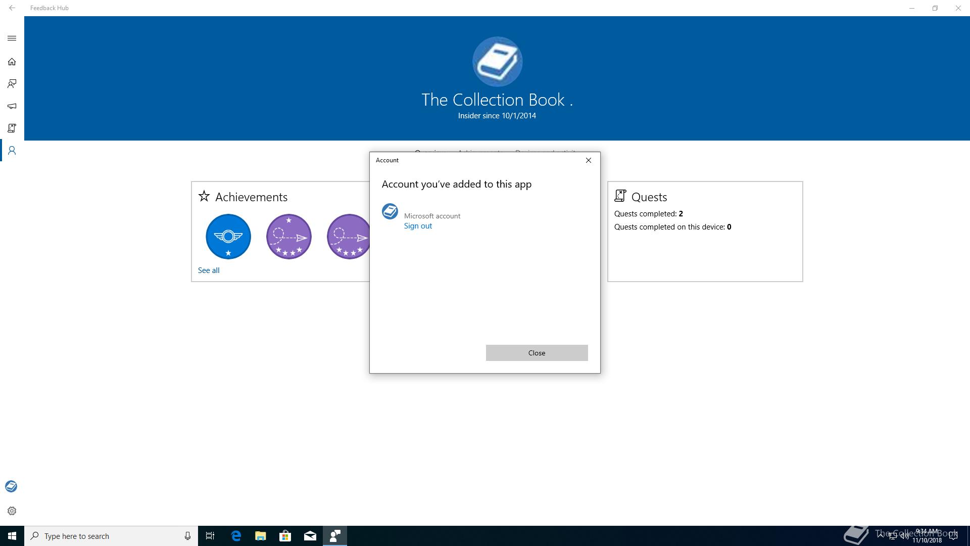Select the blue winged pilot achievement badge
970x546 pixels.
click(x=228, y=237)
